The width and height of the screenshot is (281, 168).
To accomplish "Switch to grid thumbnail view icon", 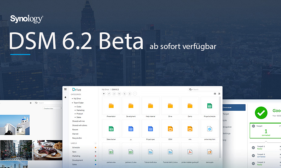I will tap(215, 94).
